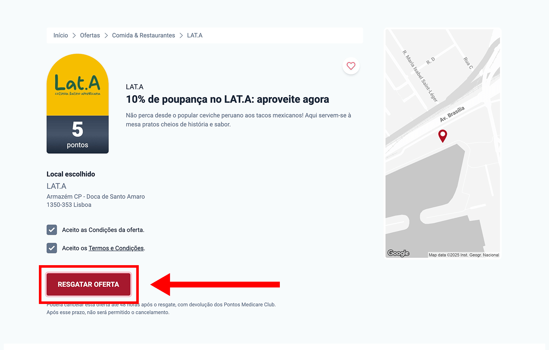Click the Armazém CP address under Local escolhido
This screenshot has width=549, height=350.
(x=95, y=196)
